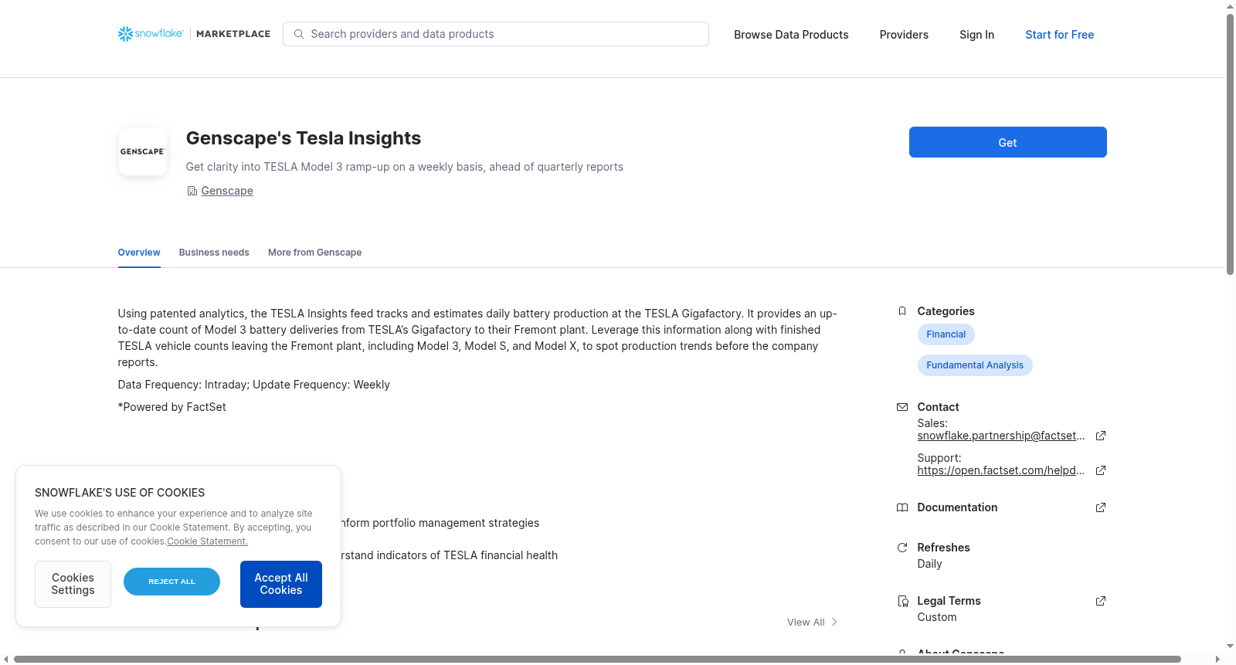The height and width of the screenshot is (665, 1236).
Task: Click the Documentation heading
Action: click(957, 507)
